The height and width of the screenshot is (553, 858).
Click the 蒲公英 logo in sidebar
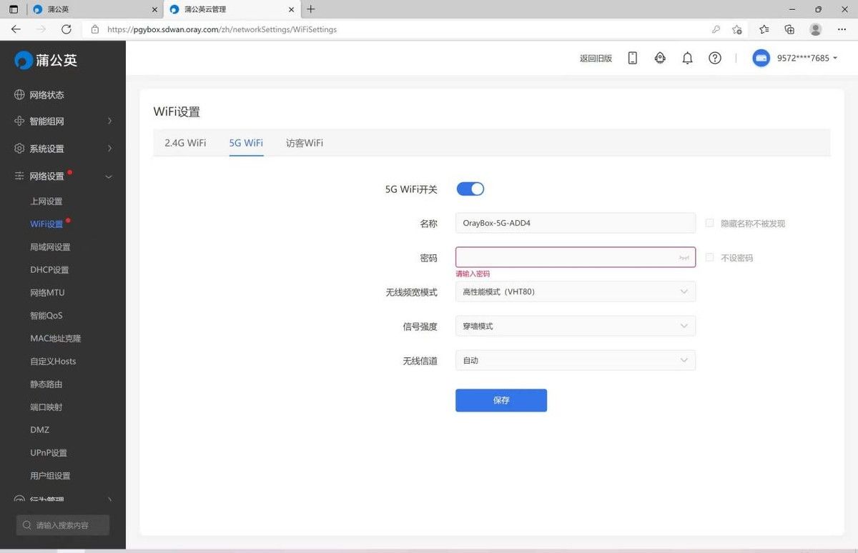(x=46, y=60)
